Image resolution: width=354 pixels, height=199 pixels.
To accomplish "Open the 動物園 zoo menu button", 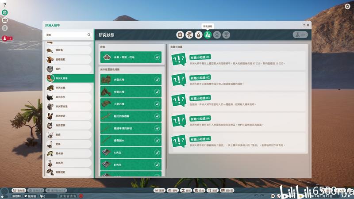I will click(x=19, y=191).
